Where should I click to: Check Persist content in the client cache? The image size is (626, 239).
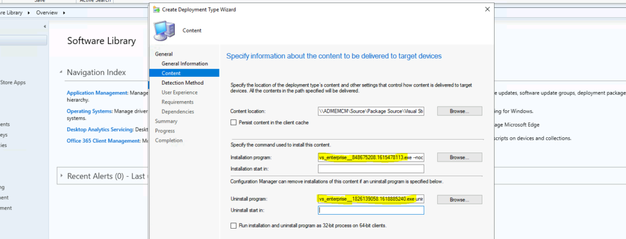pos(234,123)
